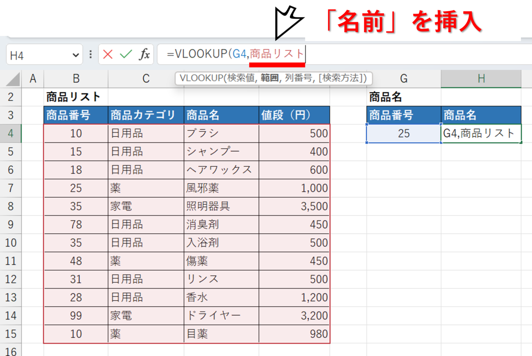The height and width of the screenshot is (356, 532).
Task: Select row 15 header
Action: pos(11,334)
